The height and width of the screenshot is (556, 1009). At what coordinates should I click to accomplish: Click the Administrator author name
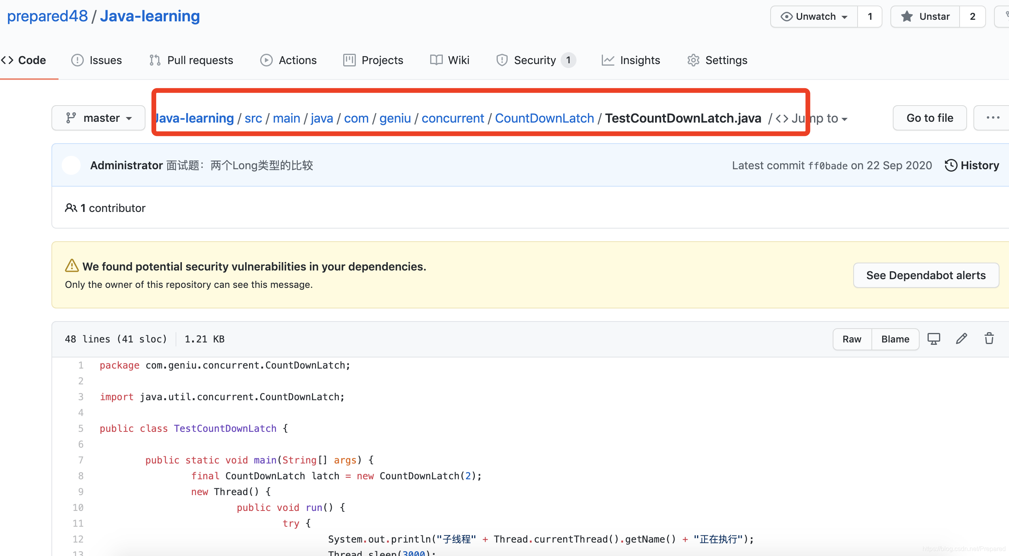point(127,165)
